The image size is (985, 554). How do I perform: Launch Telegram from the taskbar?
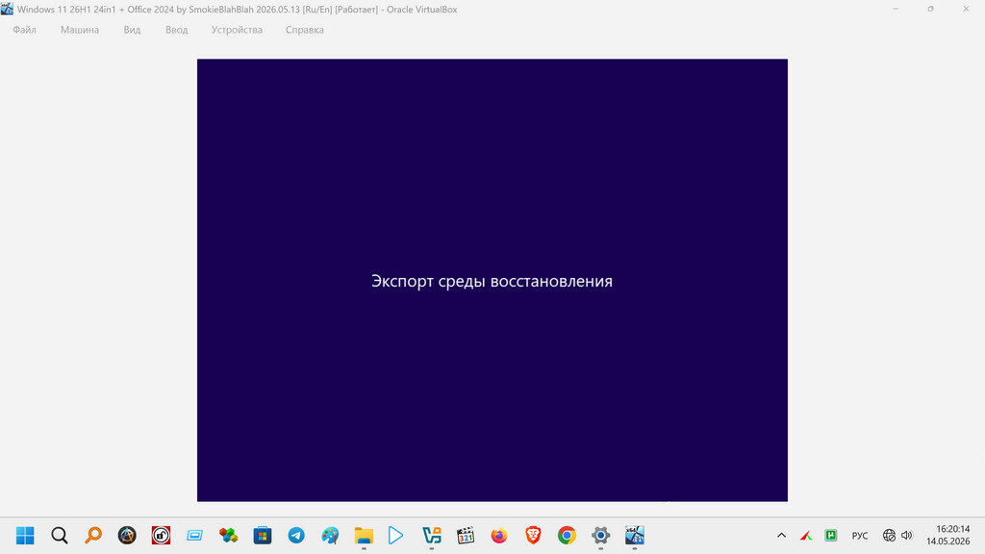296,535
